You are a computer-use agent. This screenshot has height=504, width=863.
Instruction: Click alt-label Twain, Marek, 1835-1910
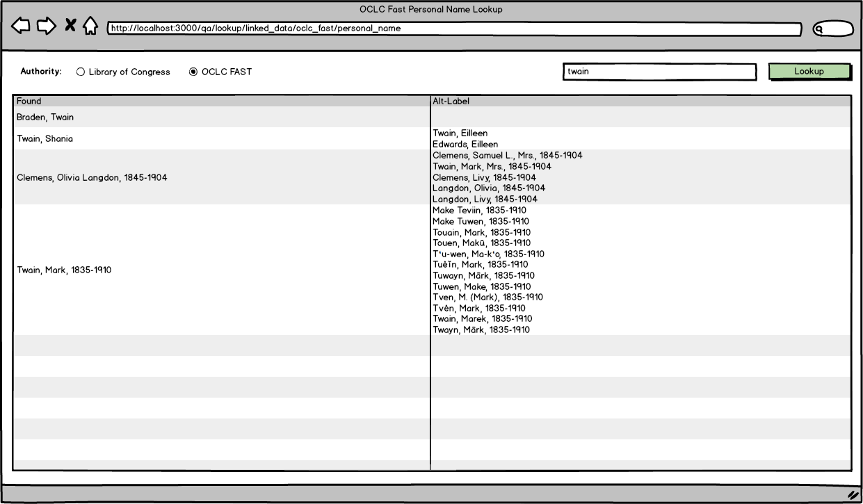[482, 318]
